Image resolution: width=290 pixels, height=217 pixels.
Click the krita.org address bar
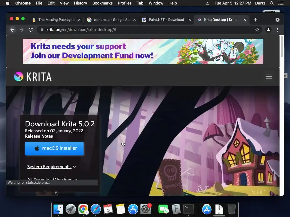150,30
